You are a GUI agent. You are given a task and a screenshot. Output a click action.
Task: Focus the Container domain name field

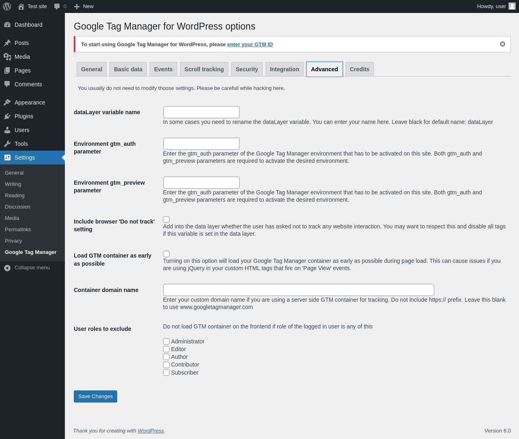[x=298, y=290]
